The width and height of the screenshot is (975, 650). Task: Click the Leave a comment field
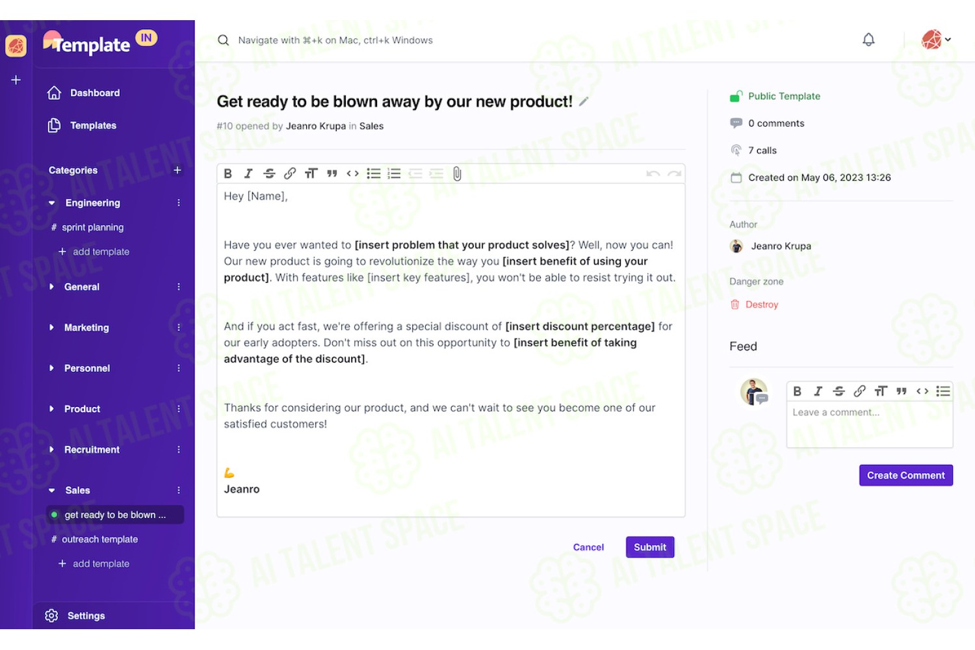click(870, 424)
